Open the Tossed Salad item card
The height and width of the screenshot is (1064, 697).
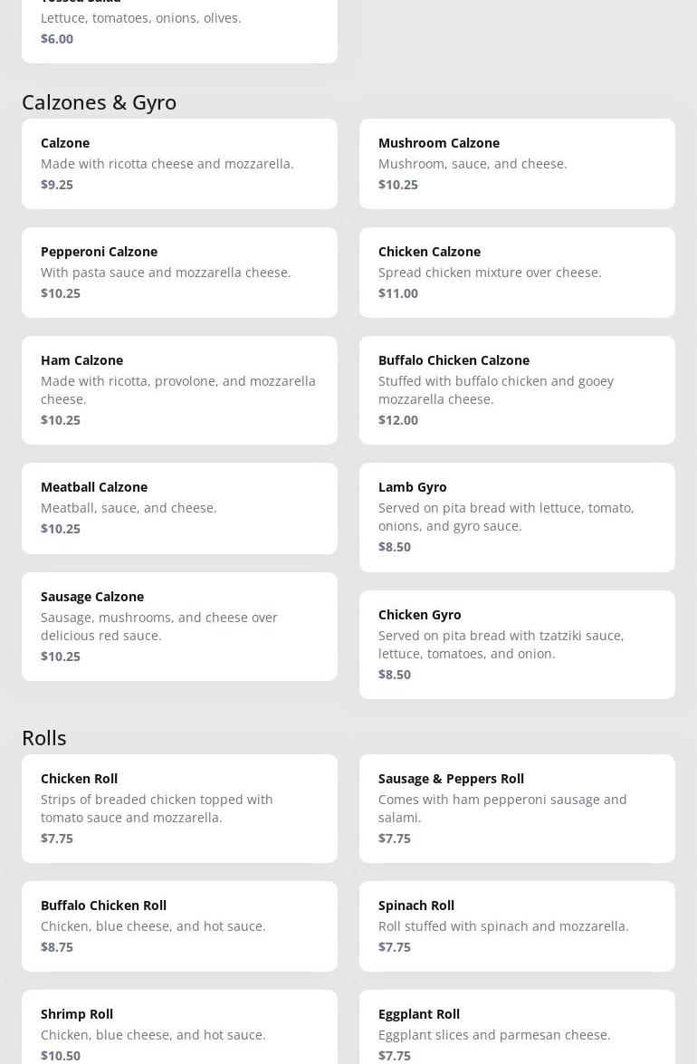coord(179,29)
